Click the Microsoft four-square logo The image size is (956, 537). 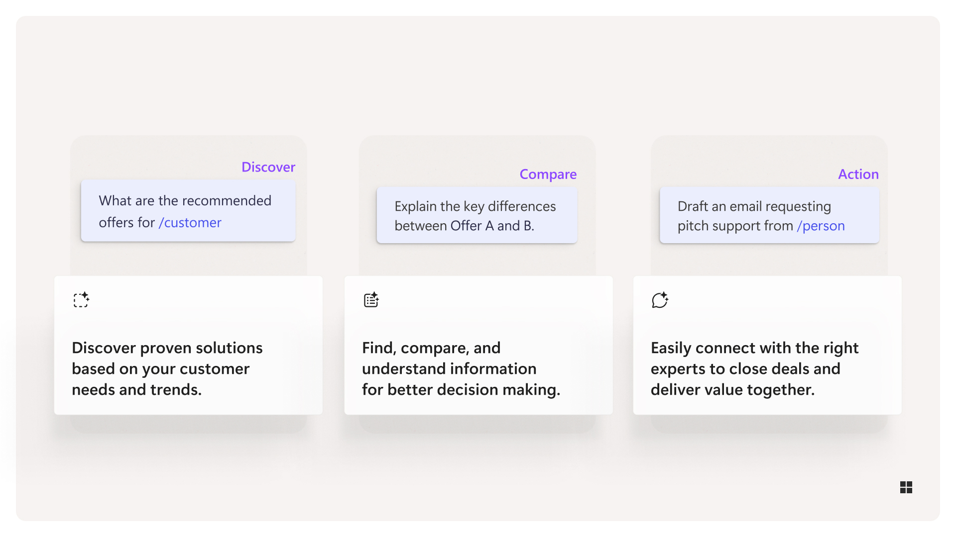pos(906,487)
